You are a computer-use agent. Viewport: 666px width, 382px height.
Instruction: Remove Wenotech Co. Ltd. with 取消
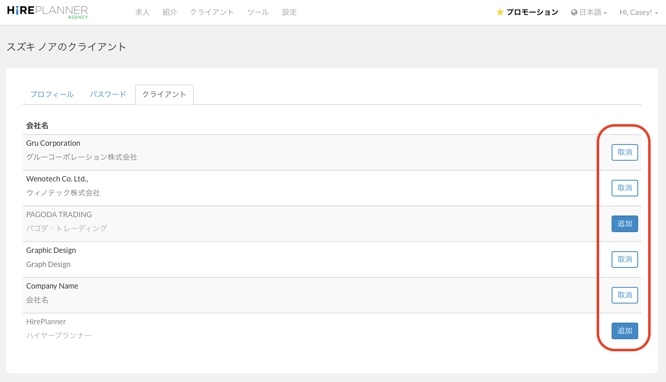pos(624,188)
